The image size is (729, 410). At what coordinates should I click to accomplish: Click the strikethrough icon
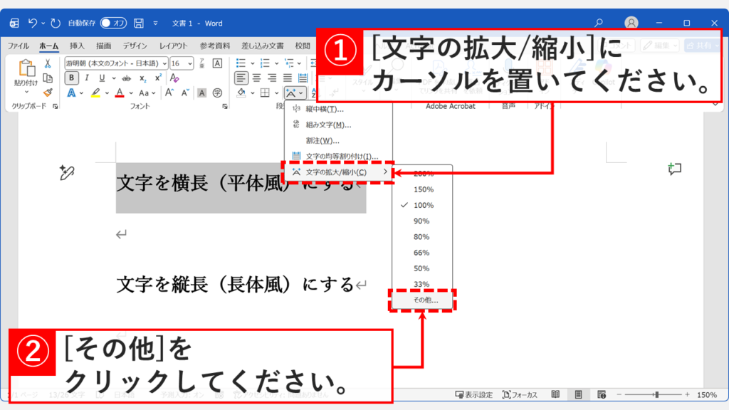point(126,78)
